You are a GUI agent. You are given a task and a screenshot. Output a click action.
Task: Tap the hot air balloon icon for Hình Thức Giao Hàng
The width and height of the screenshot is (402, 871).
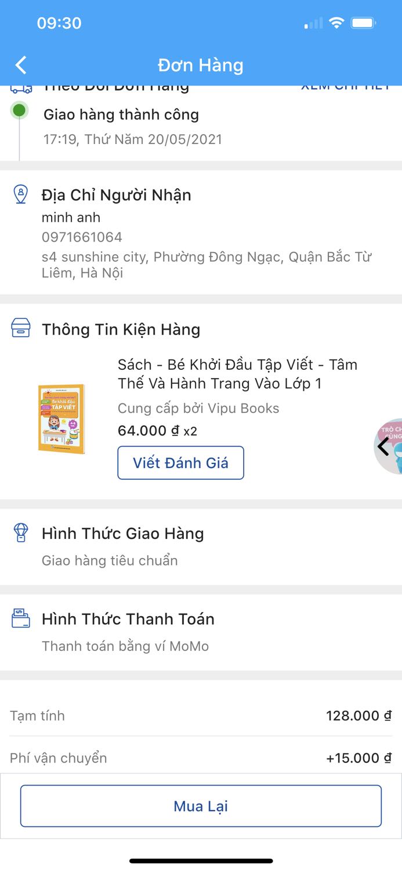(21, 532)
